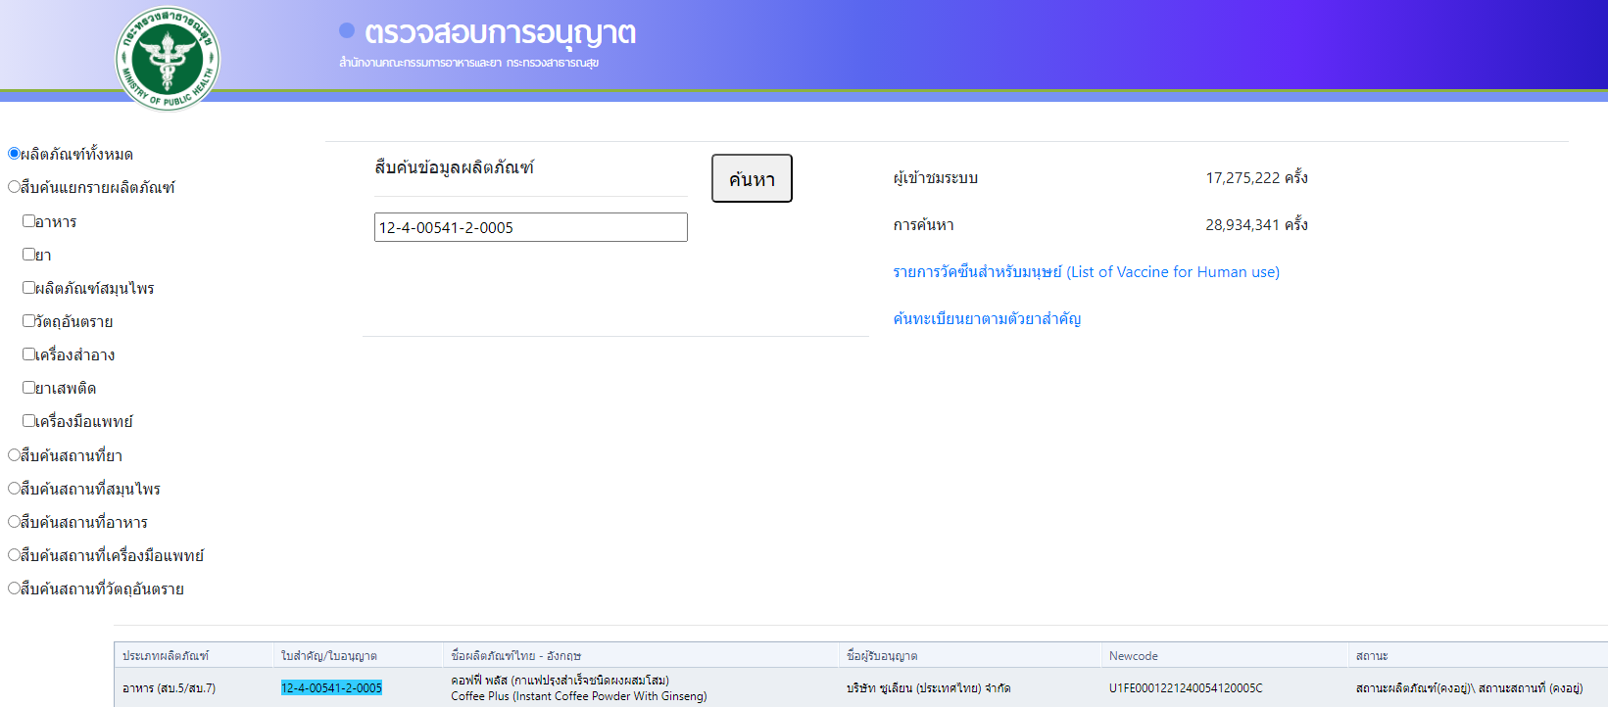This screenshot has height=707, width=1608.
Task: Enable the เครื่องมือแพทย์ checkbox
Action: [28, 421]
